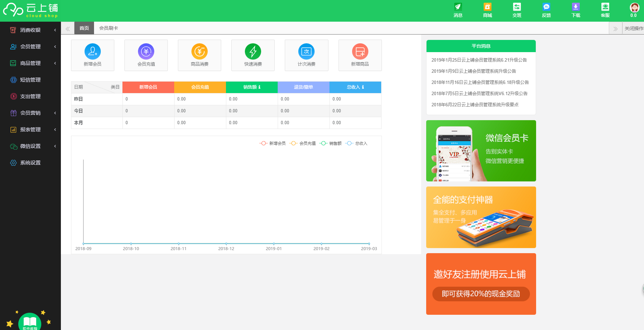Click the info icon beside 销售额
The height and width of the screenshot is (330, 644).
[x=259, y=87]
